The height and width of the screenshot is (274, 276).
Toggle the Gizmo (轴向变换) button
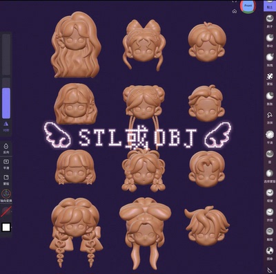point(6,196)
